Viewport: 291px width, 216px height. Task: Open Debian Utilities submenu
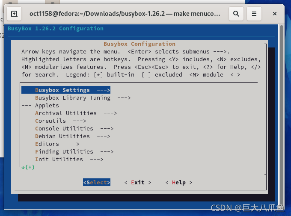pyautogui.click(x=73, y=136)
